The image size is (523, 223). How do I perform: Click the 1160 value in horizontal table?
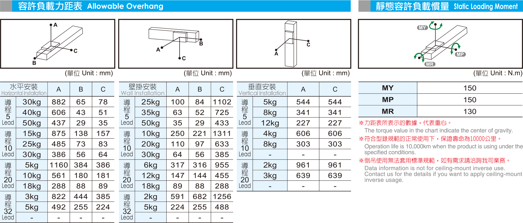[59, 165]
